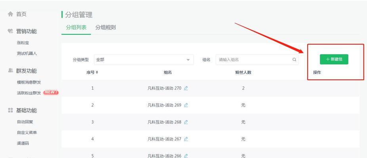
Task: Switch to the 分组规则 tab
Action: [x=105, y=27]
